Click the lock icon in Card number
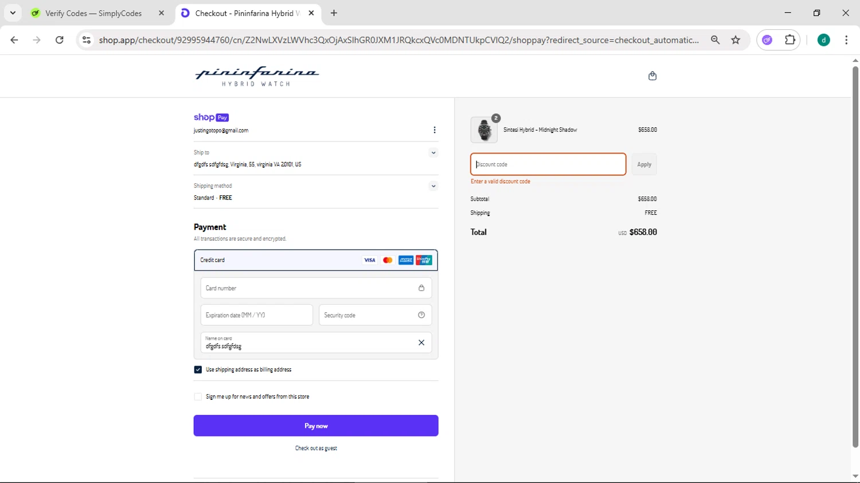 click(421, 288)
